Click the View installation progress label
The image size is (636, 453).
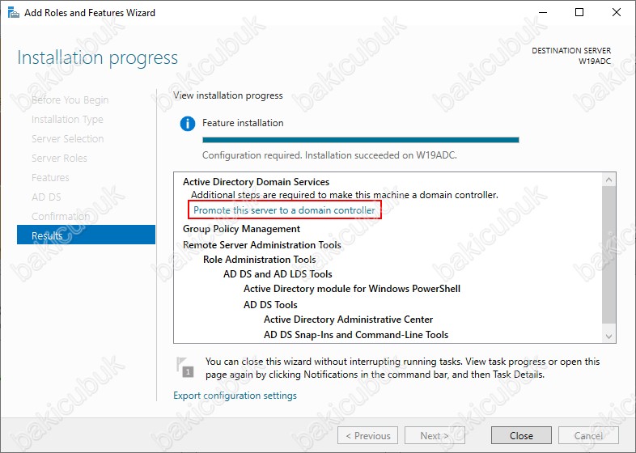pos(228,95)
